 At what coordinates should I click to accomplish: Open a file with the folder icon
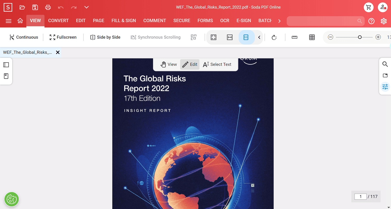tap(22, 7)
